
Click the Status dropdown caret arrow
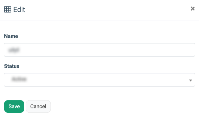point(190,80)
